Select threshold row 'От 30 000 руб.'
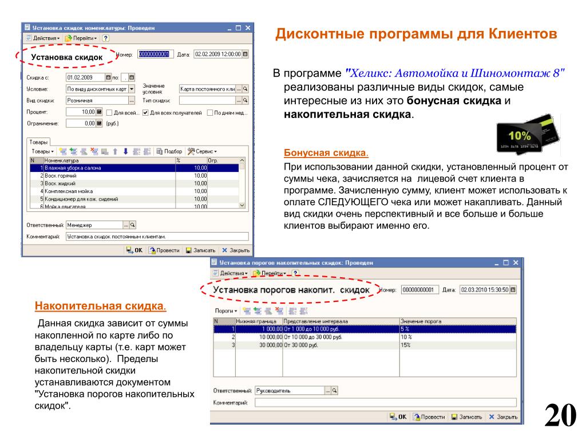This screenshot has height=440, width=586. click(365, 345)
